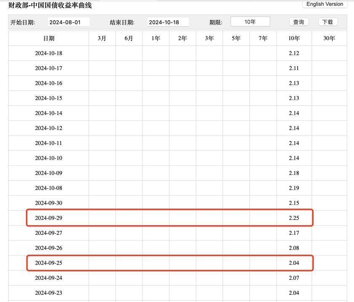Click the 6月 column header

click(129, 38)
